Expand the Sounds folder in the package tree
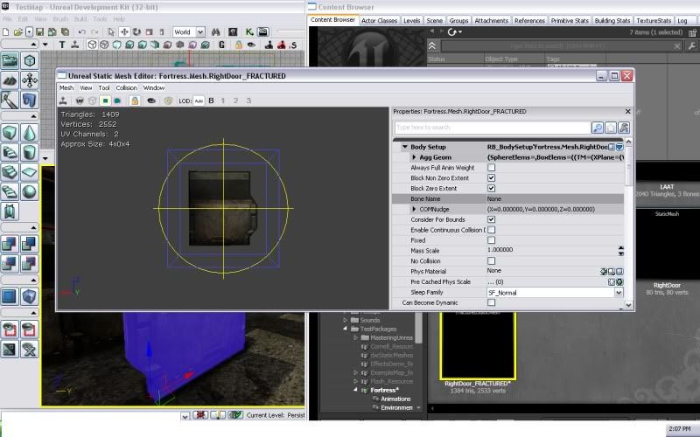 point(345,320)
